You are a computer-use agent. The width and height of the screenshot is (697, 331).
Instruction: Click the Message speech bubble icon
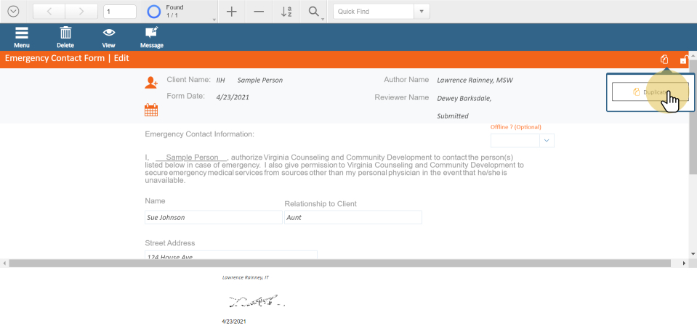click(x=151, y=33)
